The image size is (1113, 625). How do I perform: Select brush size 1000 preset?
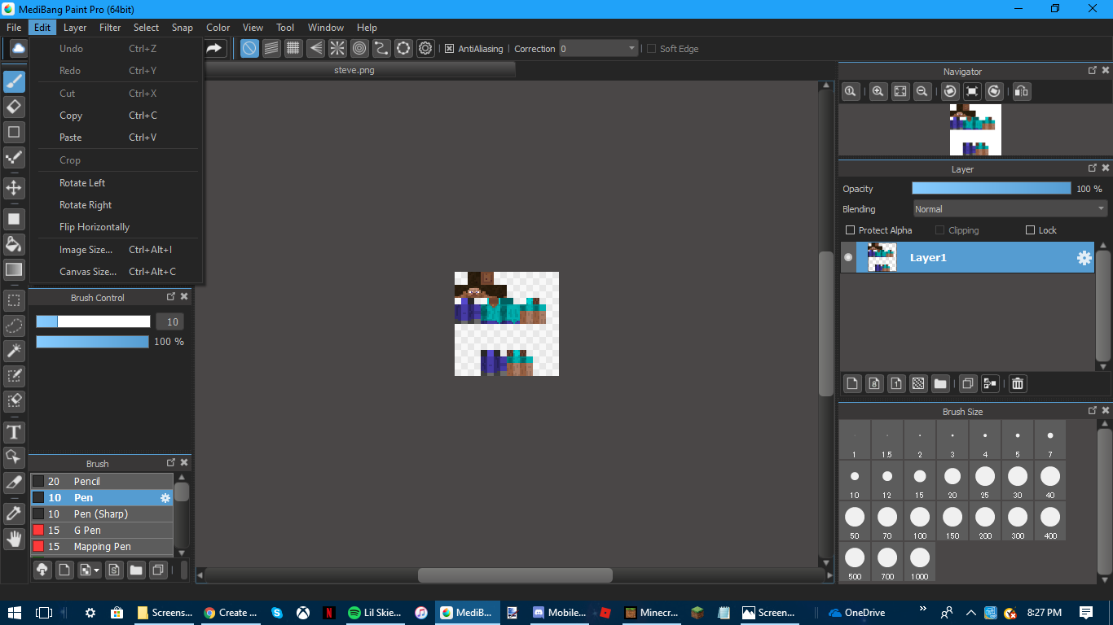click(x=920, y=562)
